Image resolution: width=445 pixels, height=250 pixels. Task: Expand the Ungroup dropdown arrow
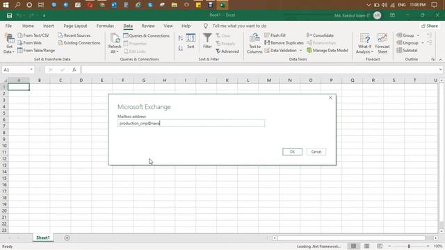coord(423,43)
